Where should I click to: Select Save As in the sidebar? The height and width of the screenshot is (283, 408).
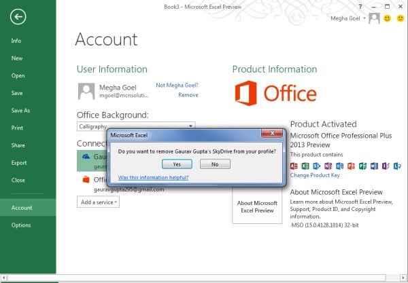pyautogui.click(x=20, y=111)
